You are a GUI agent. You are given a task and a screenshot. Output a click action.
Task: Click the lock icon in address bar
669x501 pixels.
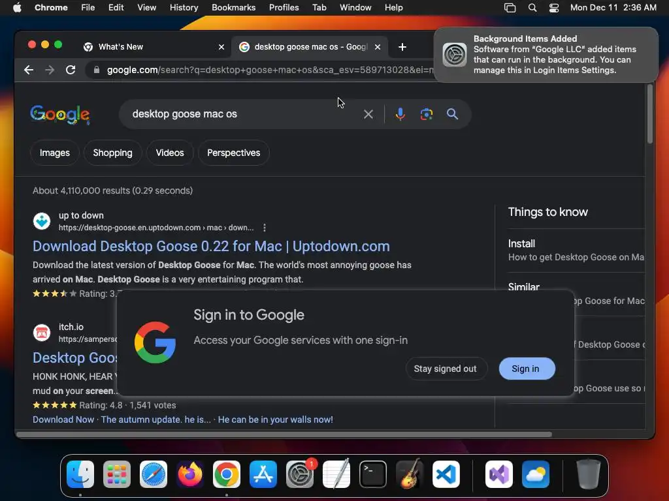(97, 70)
